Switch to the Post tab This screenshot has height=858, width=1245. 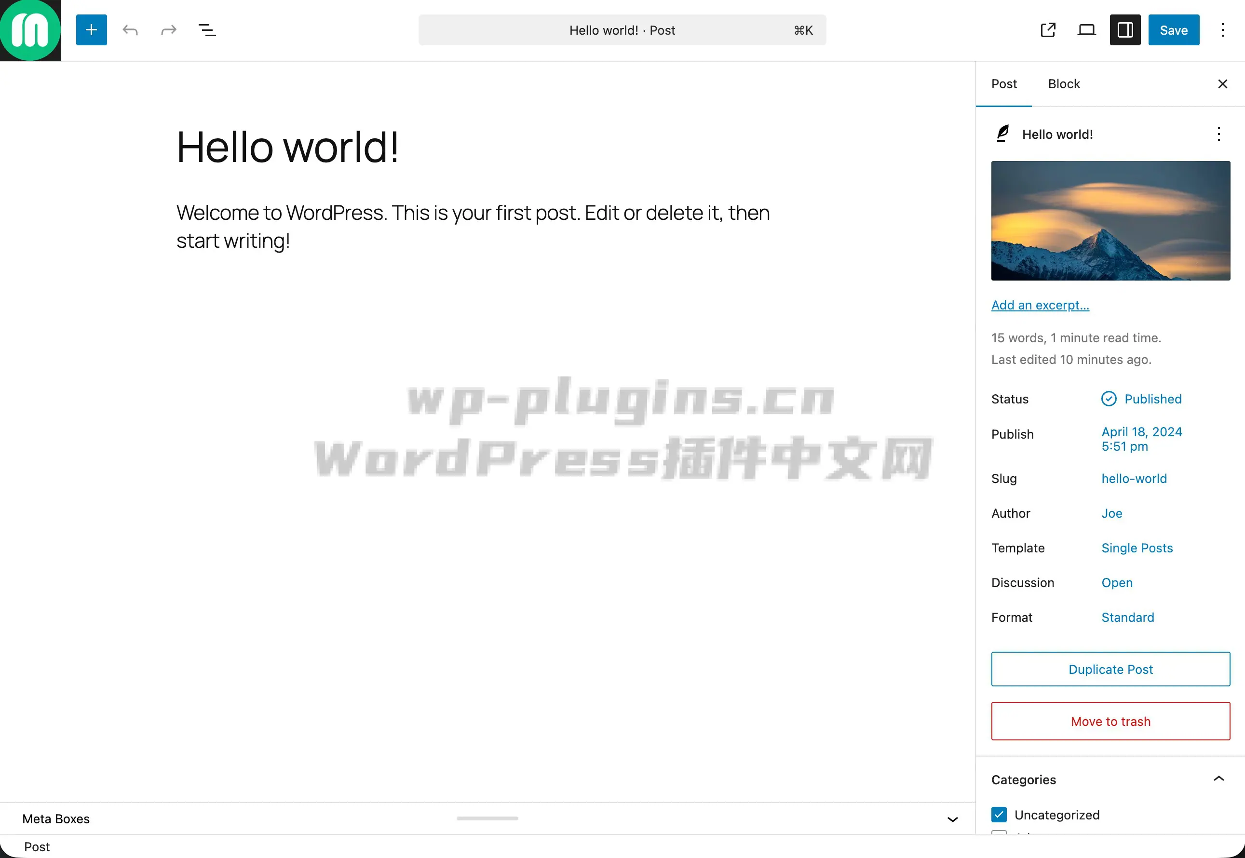coord(1003,84)
